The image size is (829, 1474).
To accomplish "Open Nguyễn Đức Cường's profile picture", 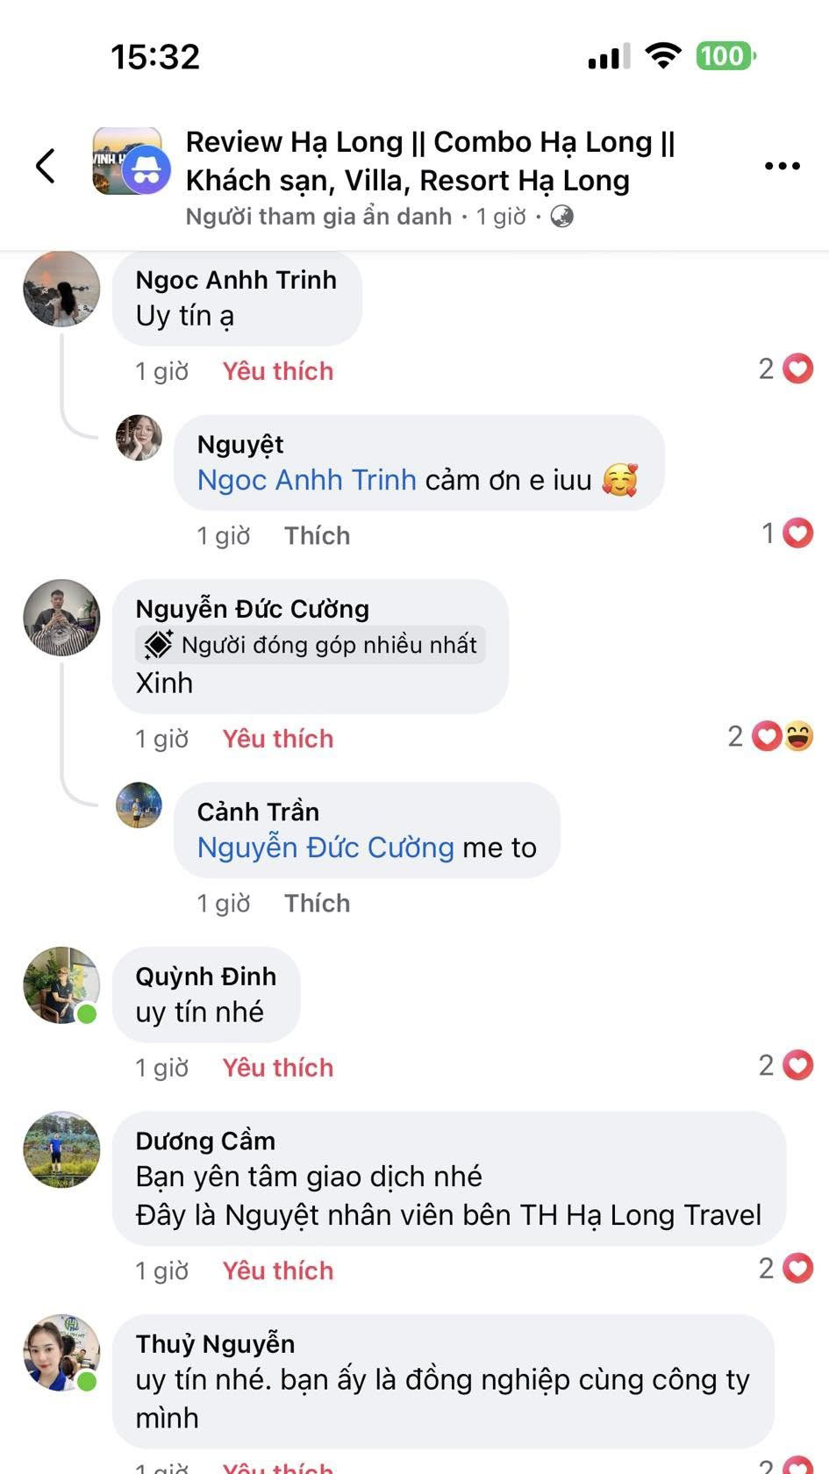I will 61,618.
